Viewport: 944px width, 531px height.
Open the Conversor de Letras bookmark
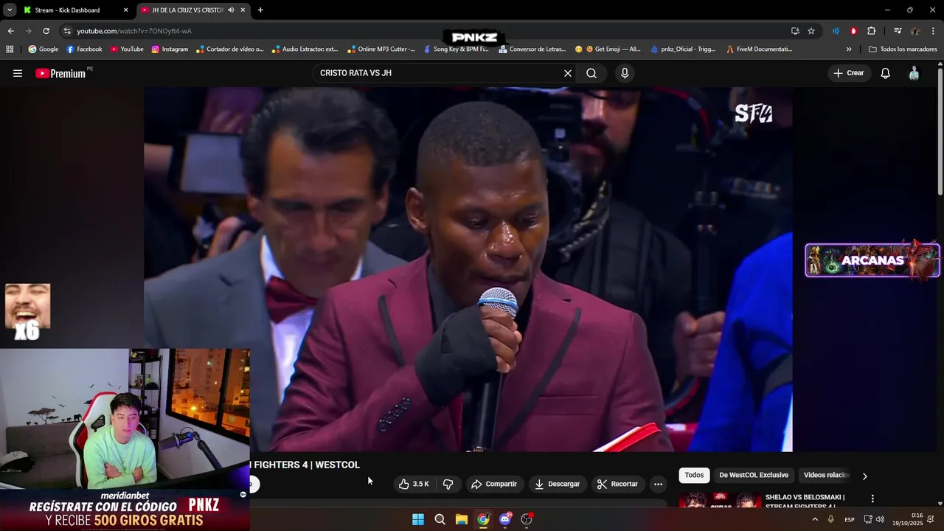coord(532,49)
